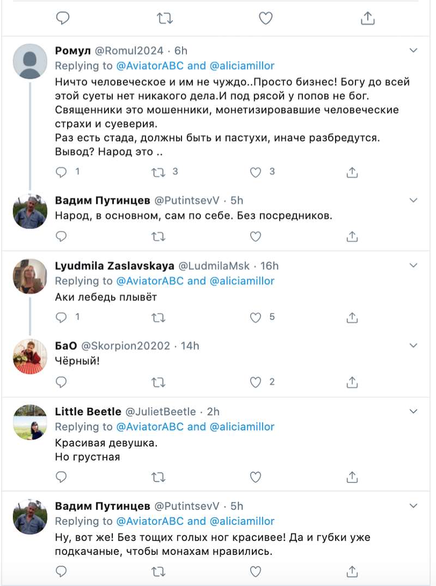Click the reply icon under Lyudmila Zaslavskaya's tweet
Viewport: 436px width, 586px height.
[62, 317]
